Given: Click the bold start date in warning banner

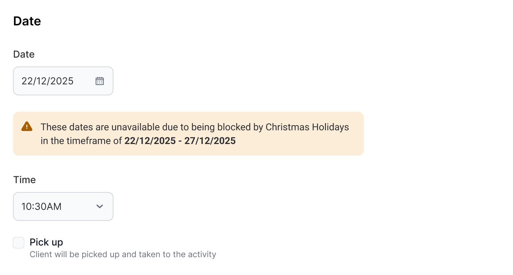Looking at the screenshot, I should pos(150,141).
